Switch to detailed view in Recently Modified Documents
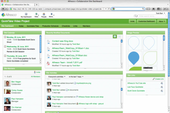 (x=120, y=37)
